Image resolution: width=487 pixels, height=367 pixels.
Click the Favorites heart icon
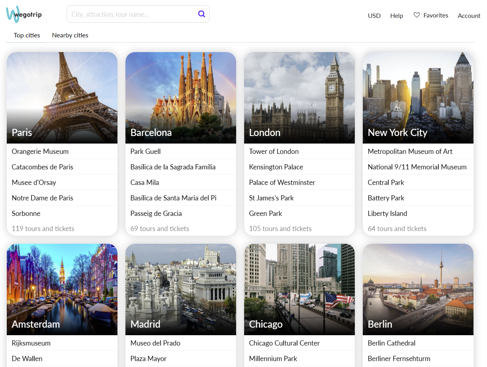(x=416, y=15)
